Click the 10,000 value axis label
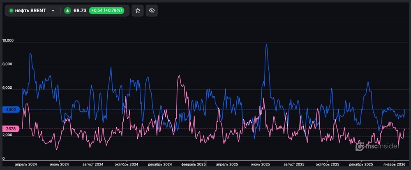This screenshot has width=411, height=170. click(8, 41)
